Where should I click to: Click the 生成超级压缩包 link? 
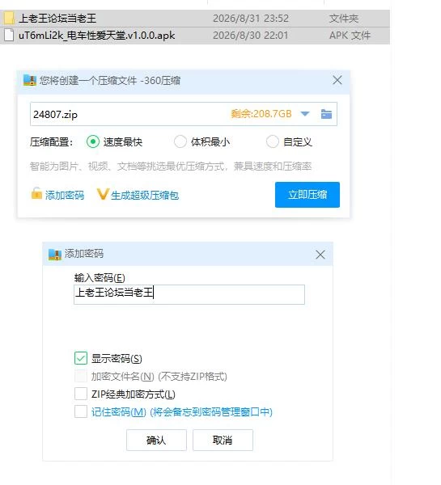145,195
